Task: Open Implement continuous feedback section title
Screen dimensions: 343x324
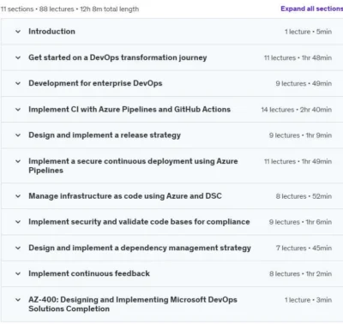Action: coord(89,273)
